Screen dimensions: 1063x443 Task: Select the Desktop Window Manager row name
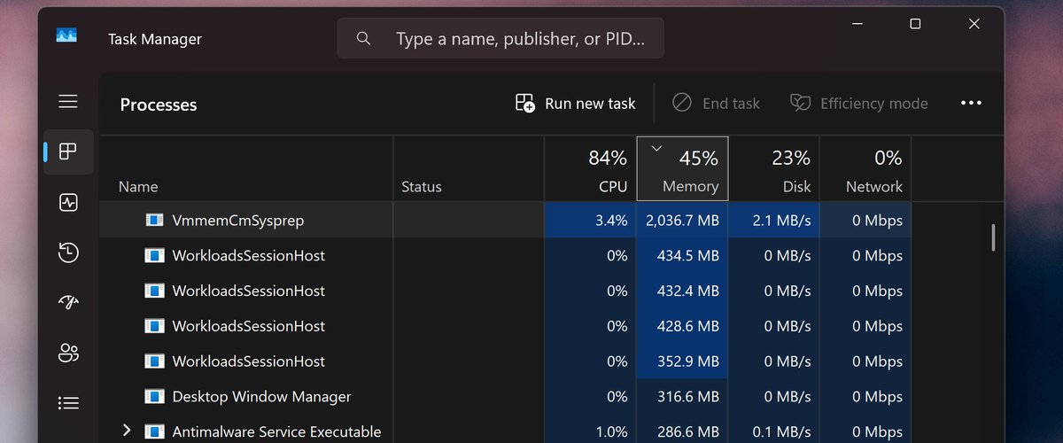[261, 397]
